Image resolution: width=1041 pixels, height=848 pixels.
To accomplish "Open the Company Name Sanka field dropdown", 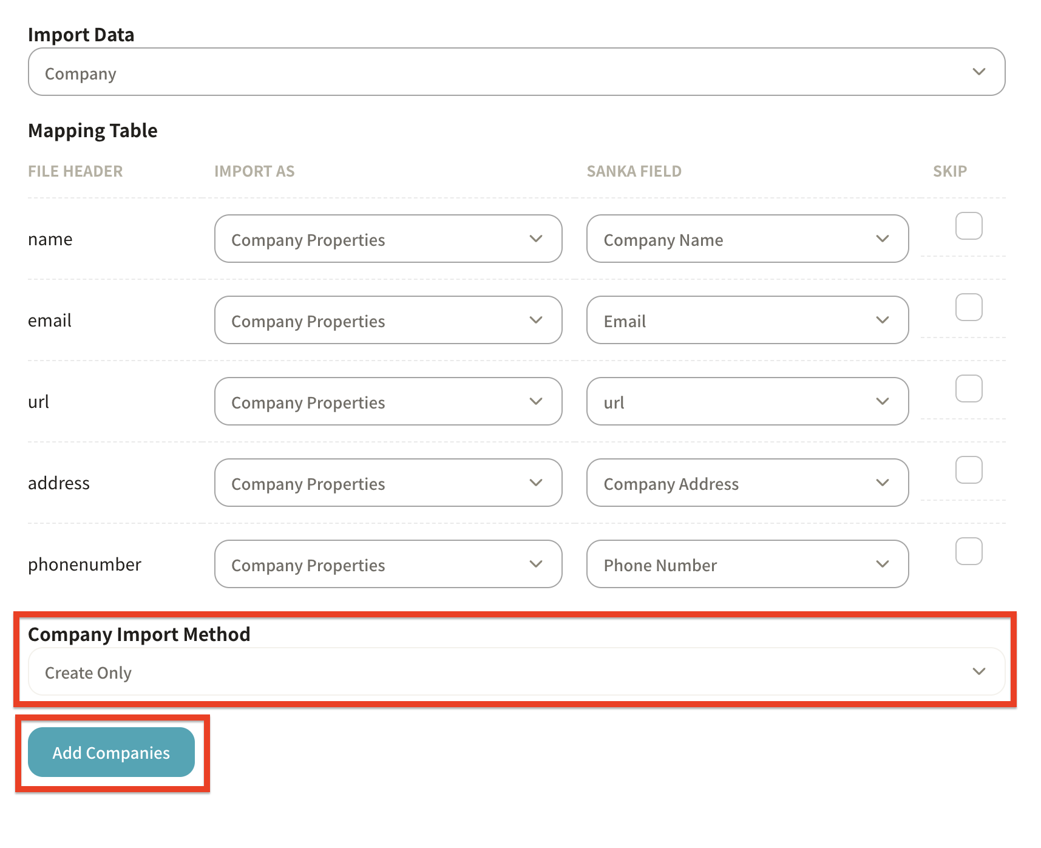I will (747, 239).
